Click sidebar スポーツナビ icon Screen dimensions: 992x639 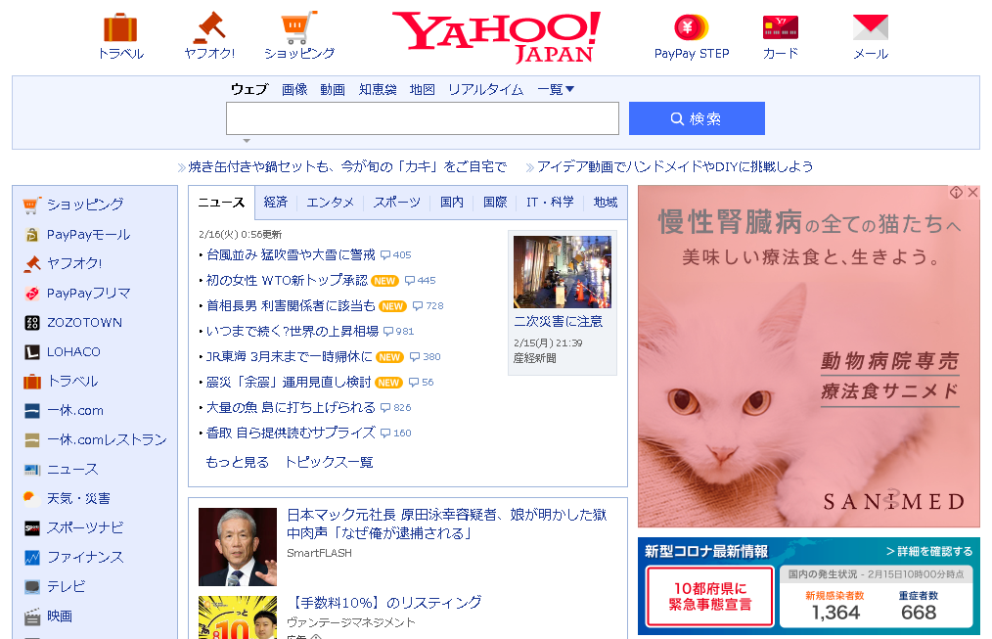coord(31,528)
